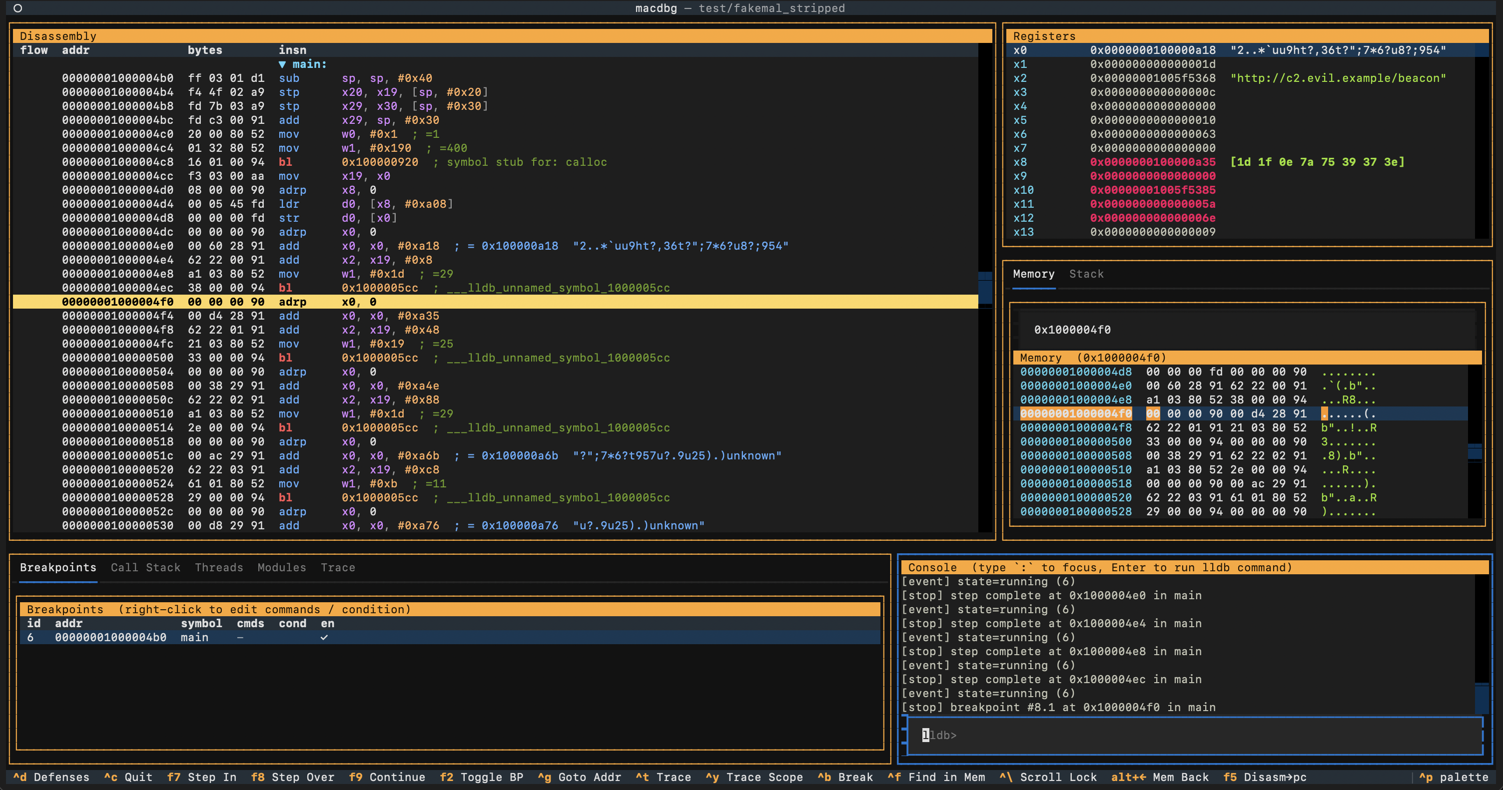Screen dimensions: 1503x790
Task: Open the Call Stack tab
Action: tap(145, 568)
